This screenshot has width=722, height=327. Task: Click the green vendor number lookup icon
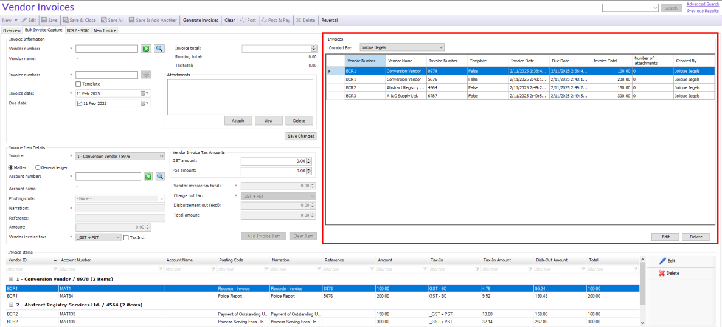tap(147, 48)
